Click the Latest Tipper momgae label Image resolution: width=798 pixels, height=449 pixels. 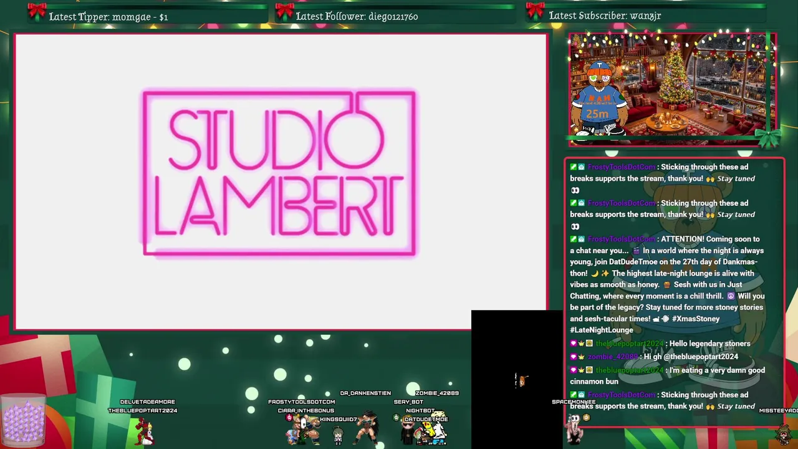point(108,17)
